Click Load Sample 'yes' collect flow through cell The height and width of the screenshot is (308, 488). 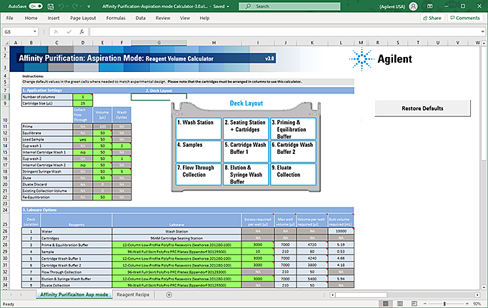[82, 140]
